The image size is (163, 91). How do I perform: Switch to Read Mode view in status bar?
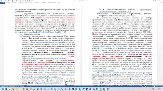click(143, 86)
